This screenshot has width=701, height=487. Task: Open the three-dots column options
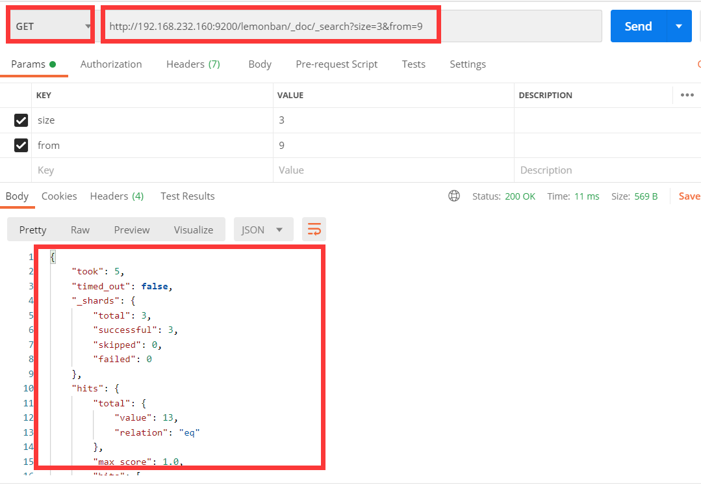pos(687,95)
